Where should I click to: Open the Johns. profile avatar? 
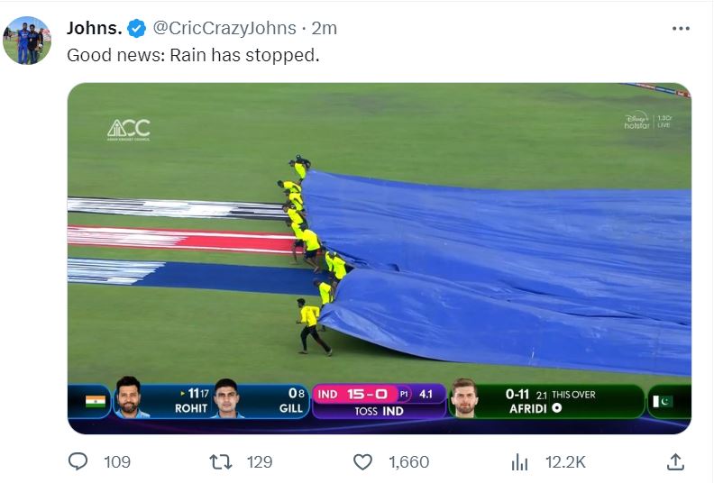coord(27,41)
